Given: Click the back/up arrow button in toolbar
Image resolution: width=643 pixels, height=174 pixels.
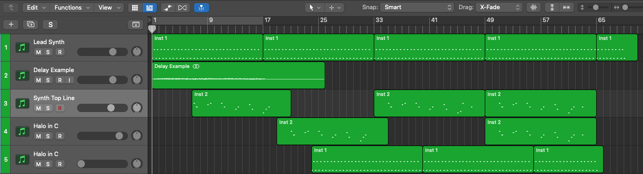Looking at the screenshot, I should click(x=11, y=7).
